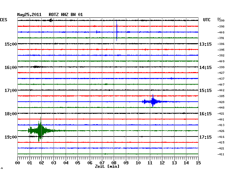The image size is (226, 172).
Task: Select the DC offset value -407
Action: (x=221, y=85)
